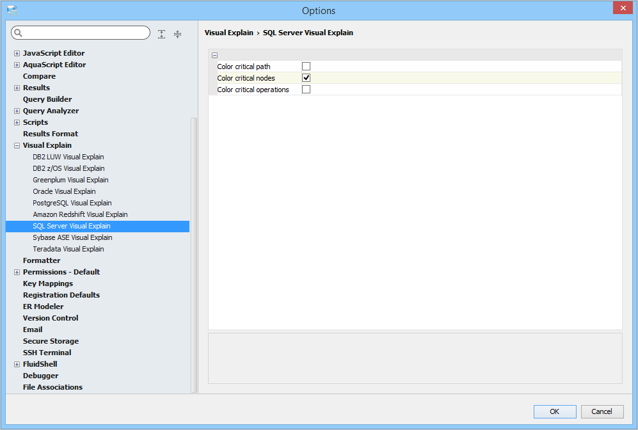Expand Query Analyzer tree node
This screenshot has height=430, width=638.
[x=17, y=111]
